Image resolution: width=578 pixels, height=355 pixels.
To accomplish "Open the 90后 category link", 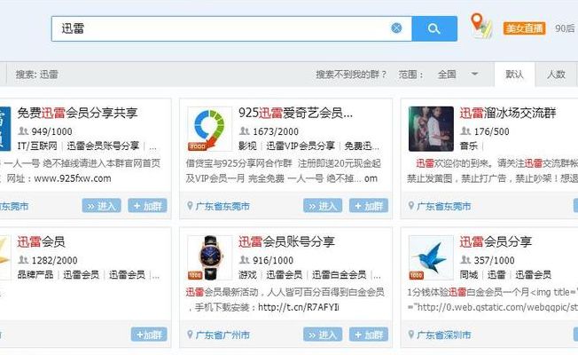I will pyautogui.click(x=565, y=28).
